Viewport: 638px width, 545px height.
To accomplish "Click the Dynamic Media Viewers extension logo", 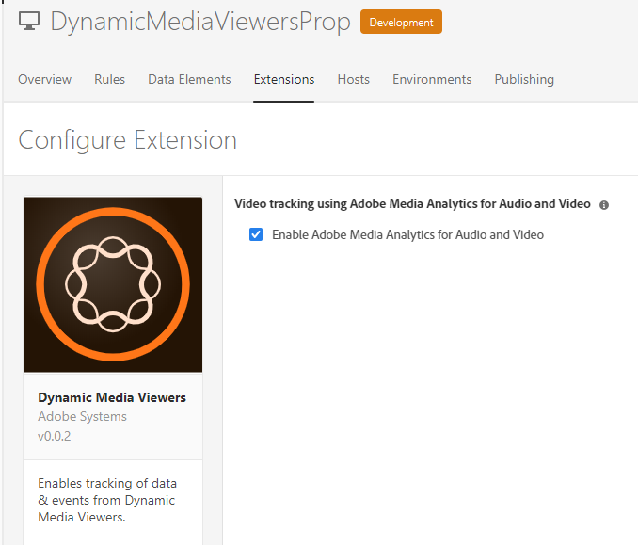I will (113, 284).
